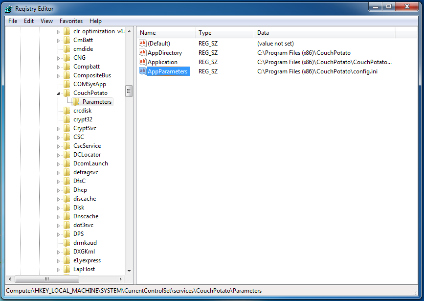Click the crcdisk folder icon
The width and height of the screenshot is (424, 301).
pos(67,111)
